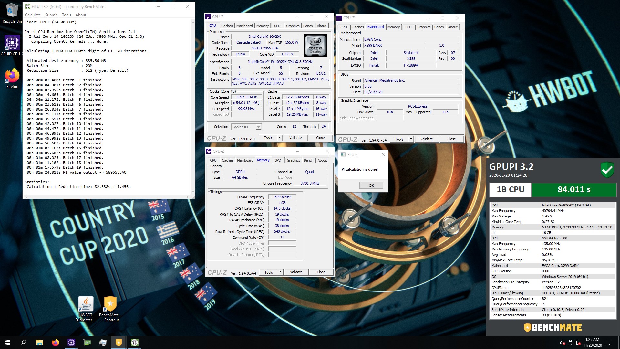Switch to Bench tab in CPU-Z CPU window

click(308, 26)
